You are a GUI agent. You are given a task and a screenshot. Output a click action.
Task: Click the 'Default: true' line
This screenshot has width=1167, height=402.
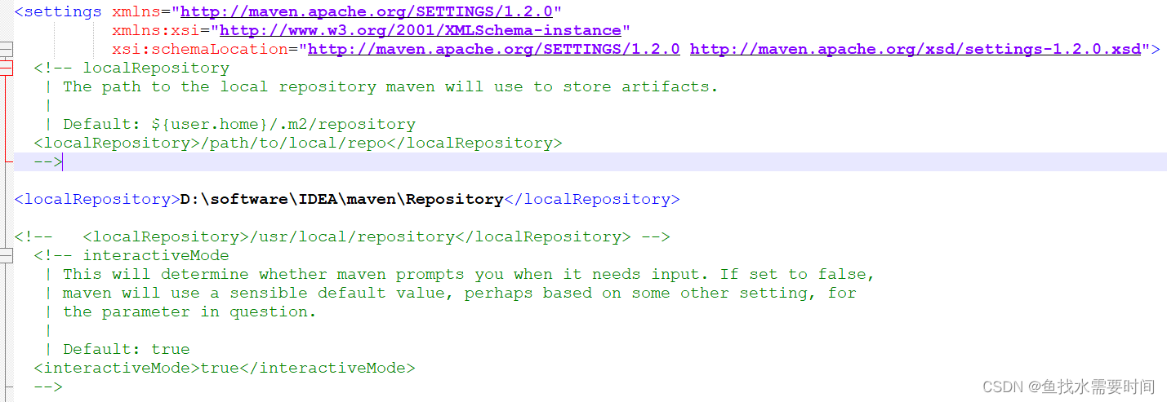127,349
